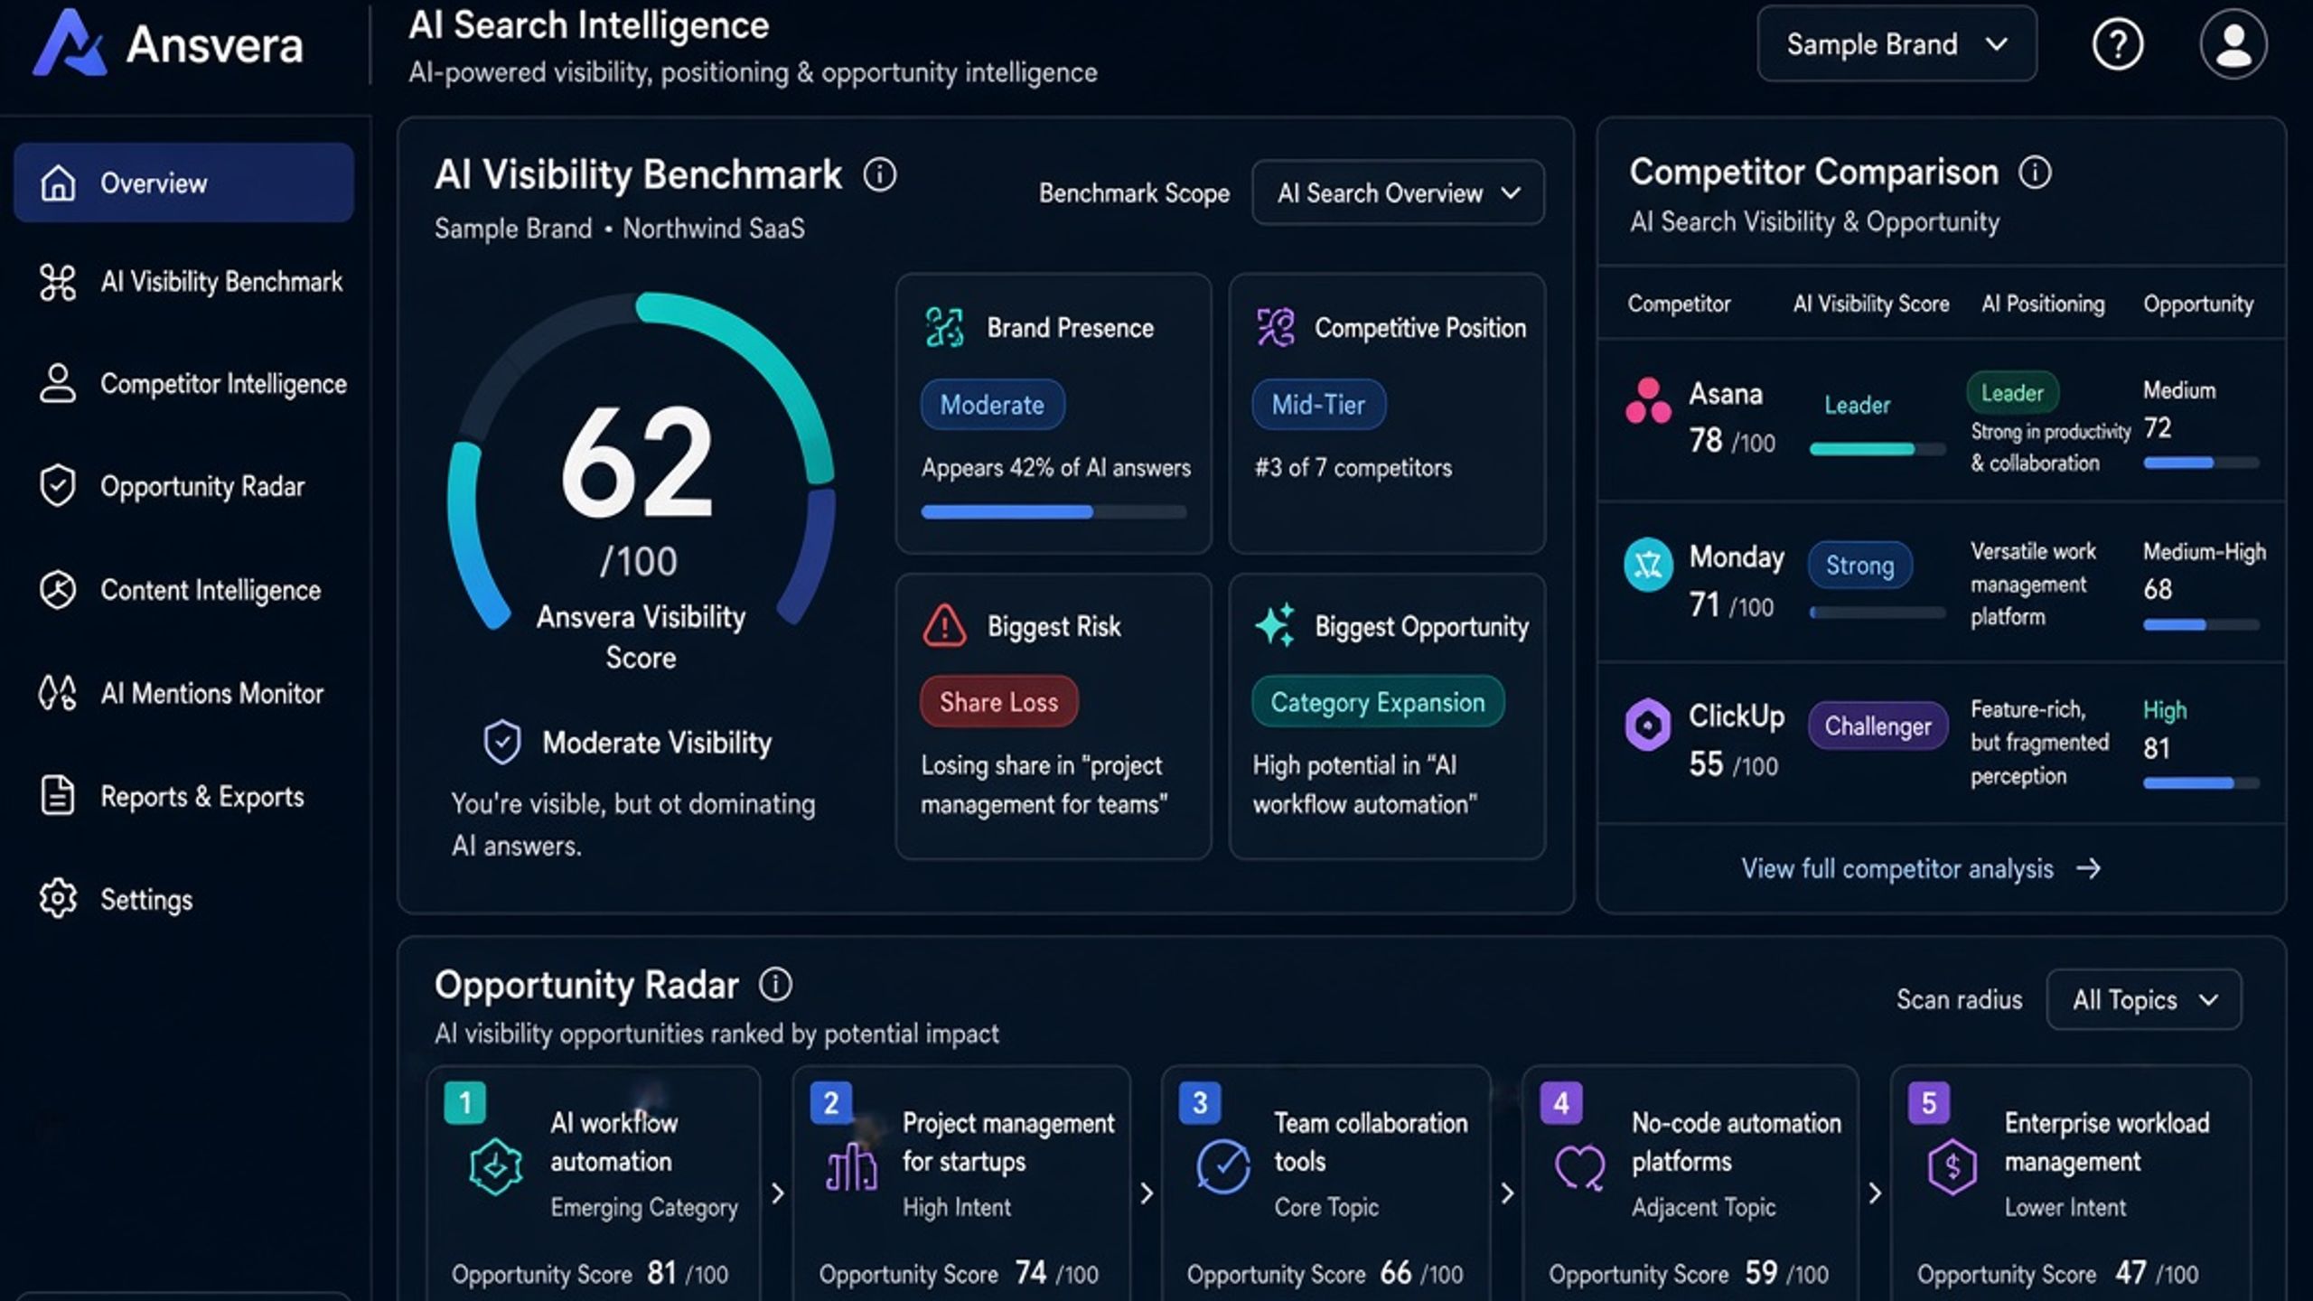Screen dimensions: 2313x1301
Task: Click the Brand Presence card icon
Action: click(x=944, y=327)
